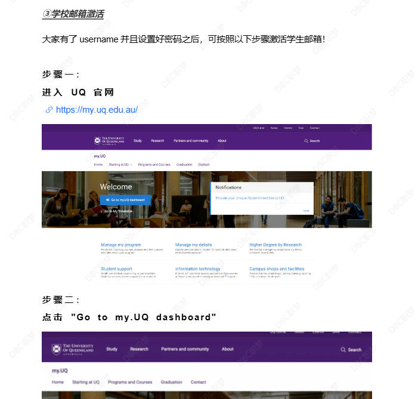Select Home tab in step two screenshot
The image size is (418, 399).
coord(58,382)
